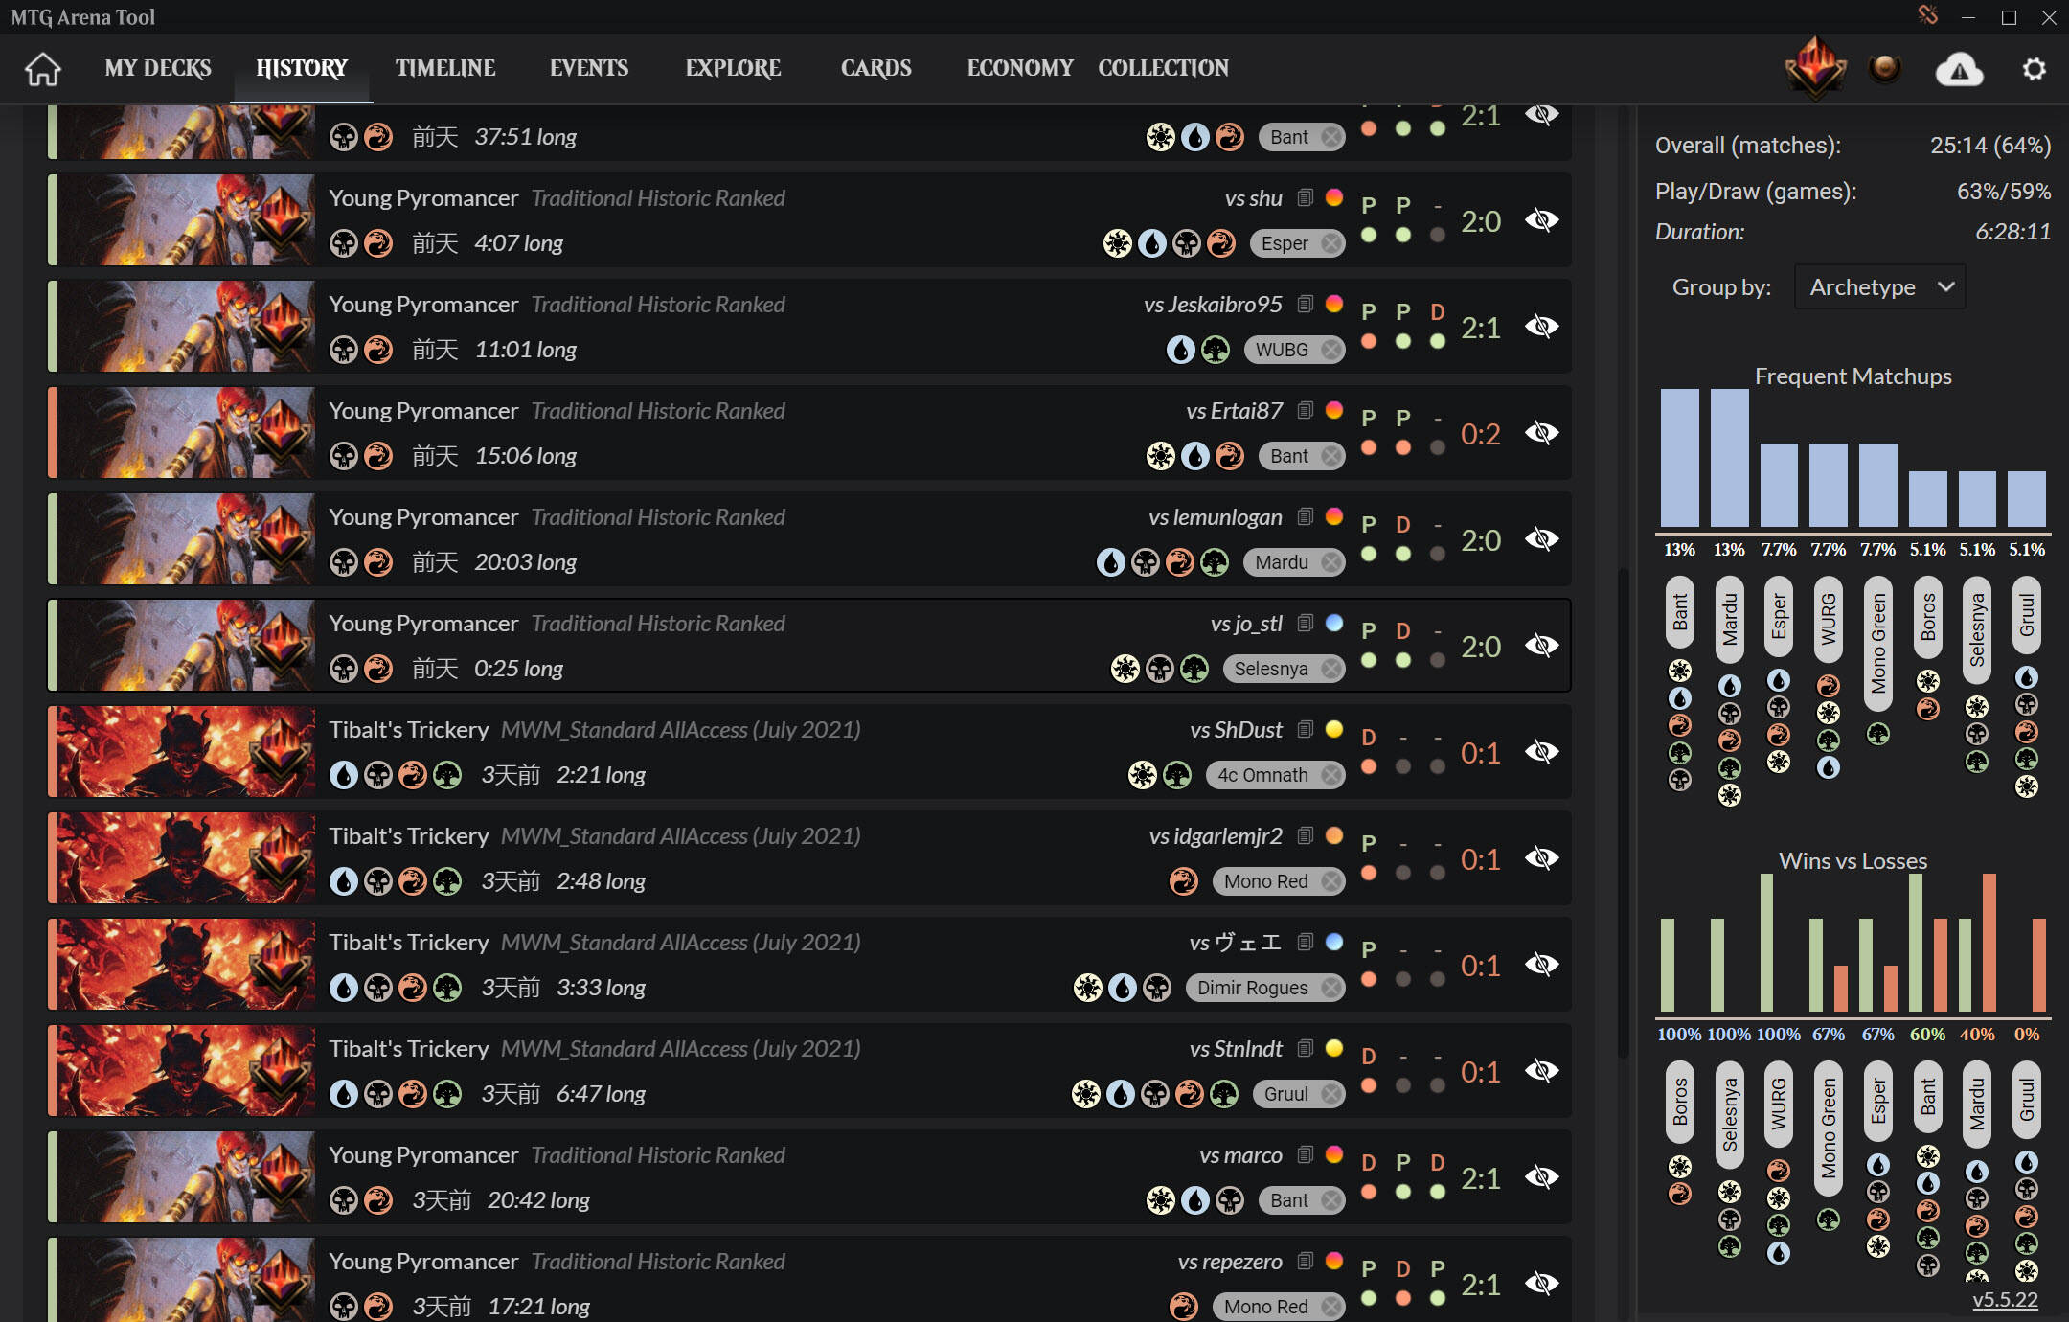Hide the match against jo_stl
Viewport: 2069px width, 1322px height.
tap(1541, 646)
